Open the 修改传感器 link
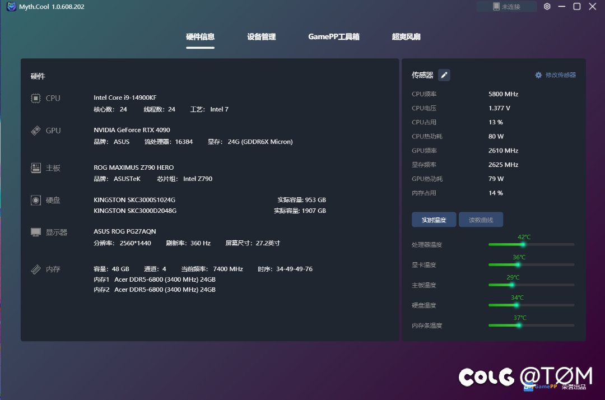 [x=560, y=75]
